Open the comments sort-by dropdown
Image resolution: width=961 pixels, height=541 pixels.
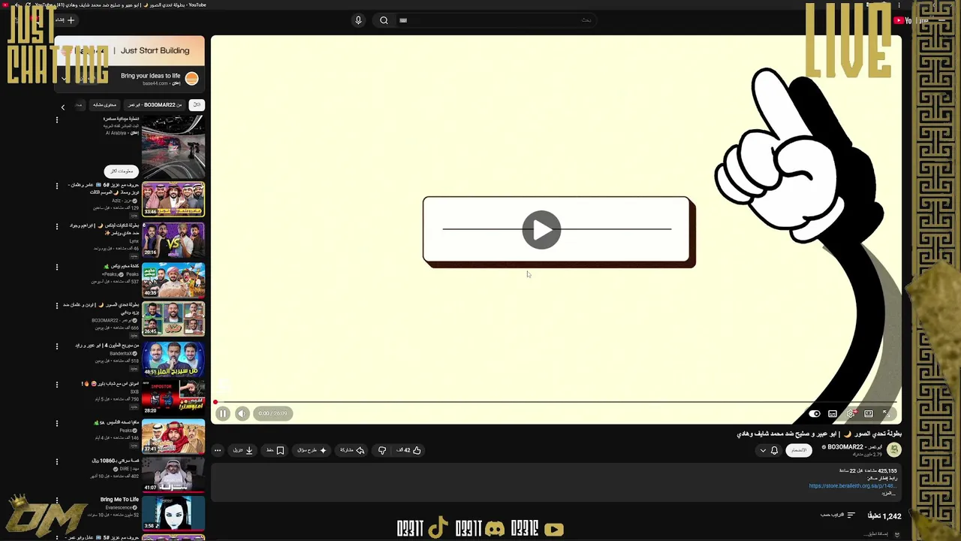coord(837,515)
